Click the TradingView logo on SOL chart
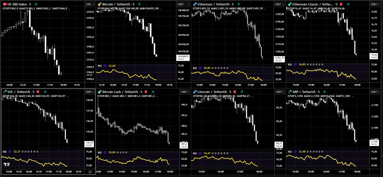 pos(7,164)
